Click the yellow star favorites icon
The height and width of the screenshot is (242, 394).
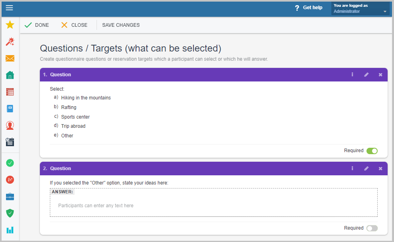pyautogui.click(x=10, y=25)
